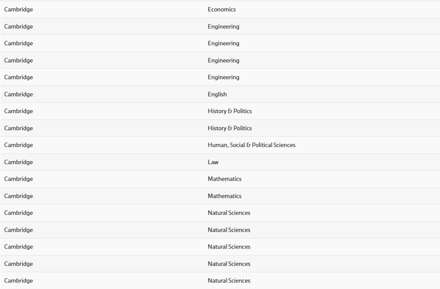The width and height of the screenshot is (440, 289).
Task: Select Cambridge in the English row
Action: coord(19,94)
